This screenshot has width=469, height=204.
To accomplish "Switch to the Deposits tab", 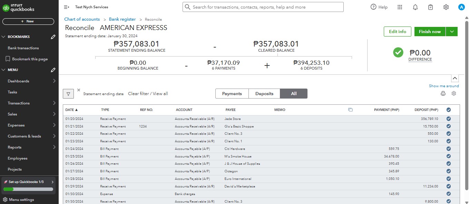I will click(x=264, y=94).
